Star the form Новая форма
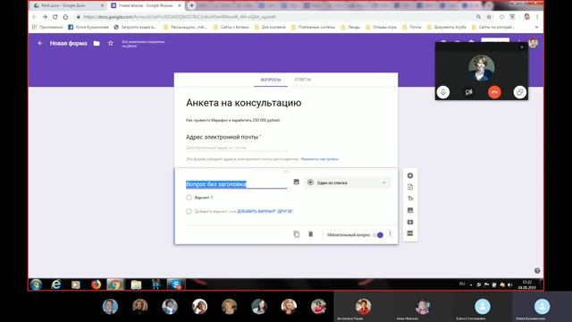Viewport: 572px width, 322px height. point(111,43)
